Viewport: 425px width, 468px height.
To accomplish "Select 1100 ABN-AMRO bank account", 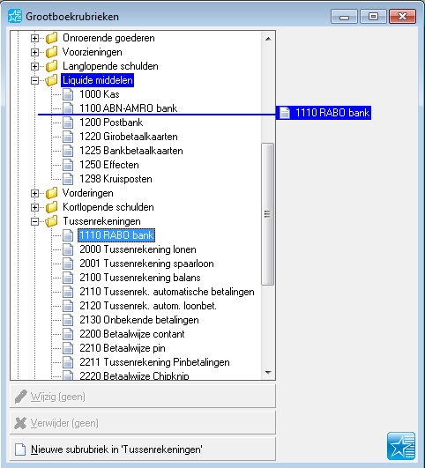I will click(129, 108).
